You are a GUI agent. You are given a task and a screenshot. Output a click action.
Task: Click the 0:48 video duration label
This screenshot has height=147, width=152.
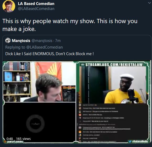coord(10,139)
